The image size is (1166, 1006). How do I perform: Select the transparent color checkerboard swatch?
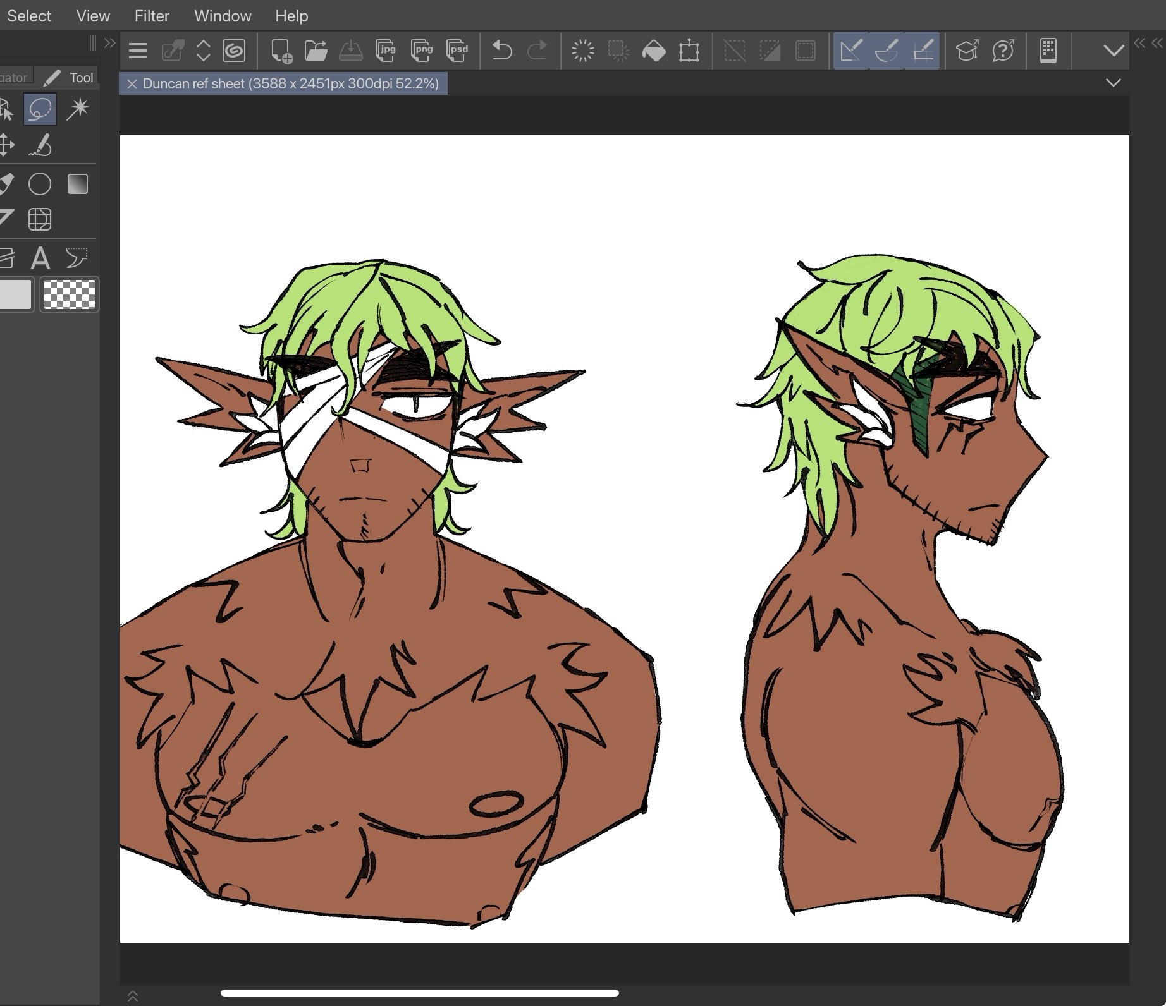[x=69, y=294]
